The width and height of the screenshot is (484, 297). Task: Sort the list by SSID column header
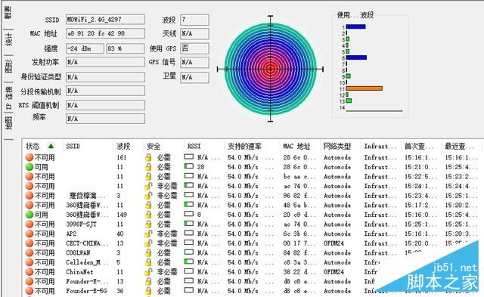tap(73, 146)
